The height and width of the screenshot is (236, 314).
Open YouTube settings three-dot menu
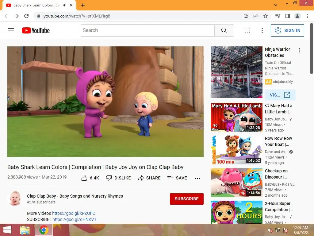pos(262,30)
